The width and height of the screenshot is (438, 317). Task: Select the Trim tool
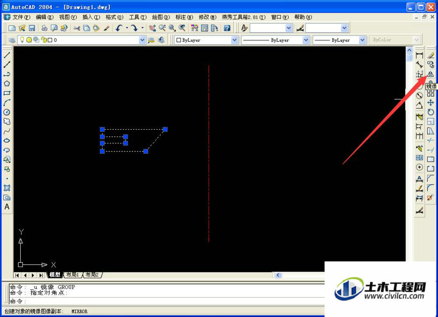431,140
